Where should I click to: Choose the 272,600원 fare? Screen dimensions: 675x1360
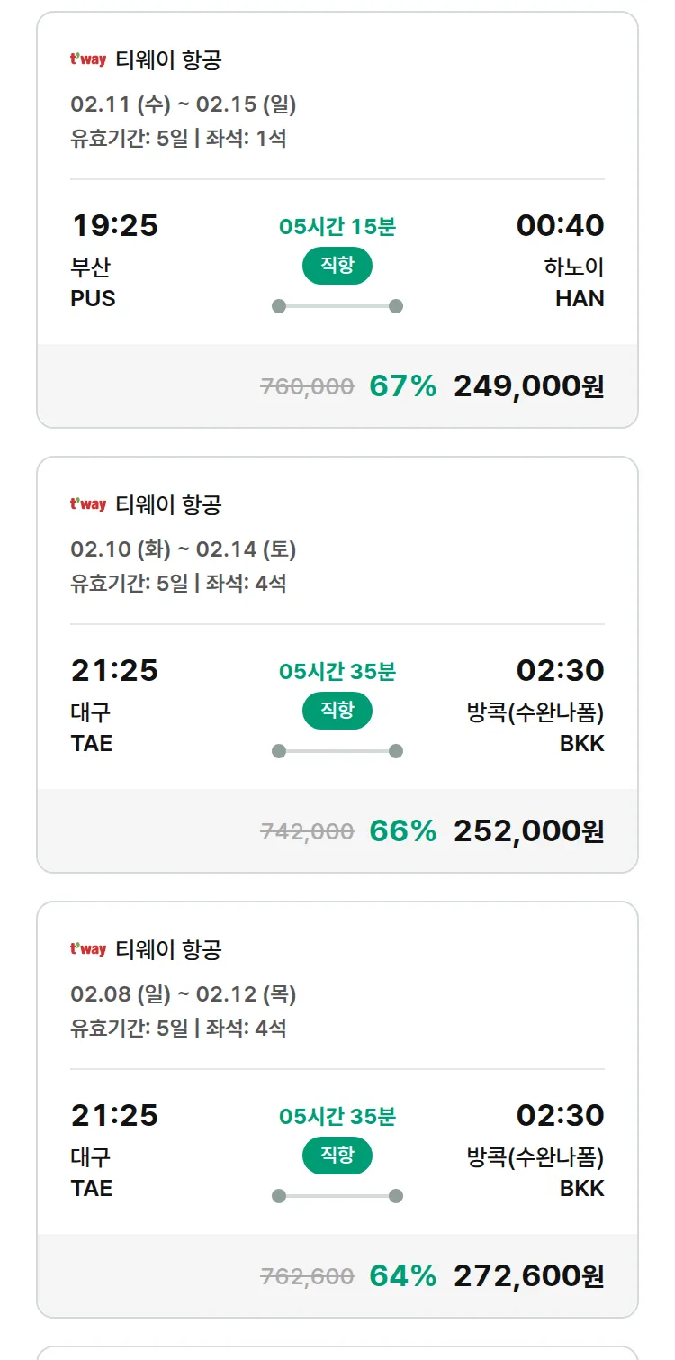point(528,1276)
